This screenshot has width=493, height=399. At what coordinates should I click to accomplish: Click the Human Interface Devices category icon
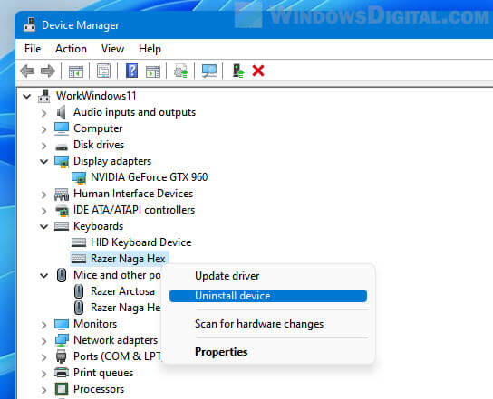click(x=62, y=195)
